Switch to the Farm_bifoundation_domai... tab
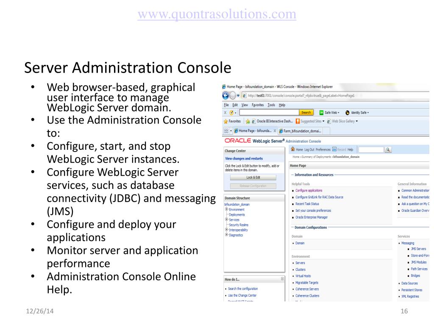Viewport: 434px width, 326px height. pos(300,131)
